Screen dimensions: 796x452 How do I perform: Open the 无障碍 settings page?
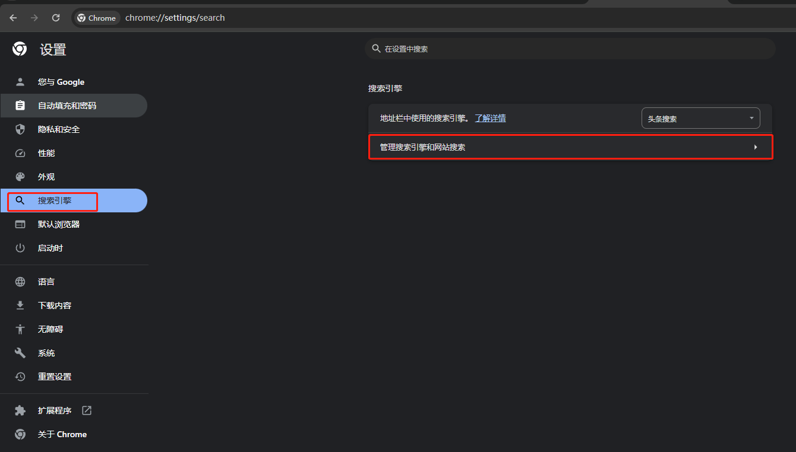point(50,329)
